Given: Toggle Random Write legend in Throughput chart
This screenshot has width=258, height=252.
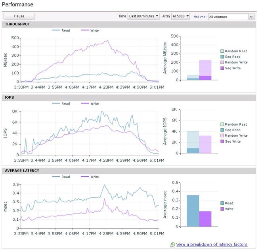Looking at the screenshot, I should pos(234,62).
